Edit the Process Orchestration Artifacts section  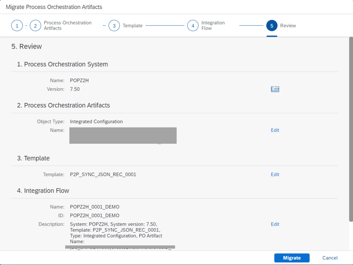click(275, 130)
